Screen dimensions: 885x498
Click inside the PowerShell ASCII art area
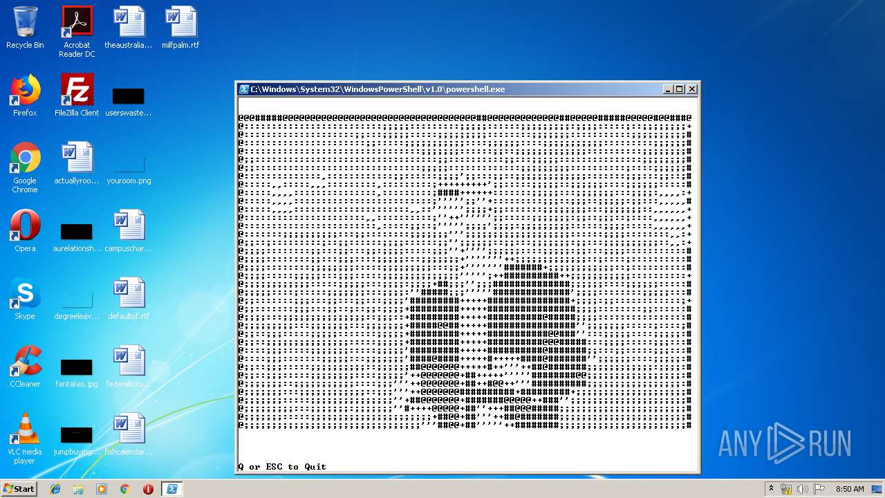465,272
